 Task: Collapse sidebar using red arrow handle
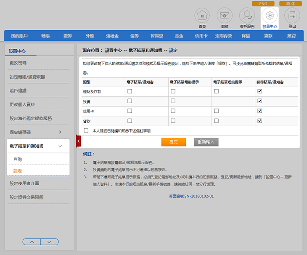point(78,141)
